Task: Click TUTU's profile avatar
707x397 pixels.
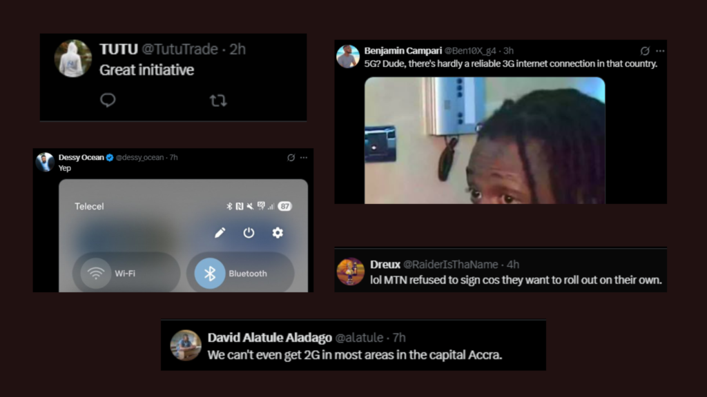Action: 72,59
